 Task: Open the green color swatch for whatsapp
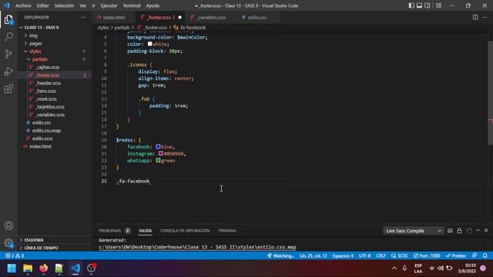point(158,161)
